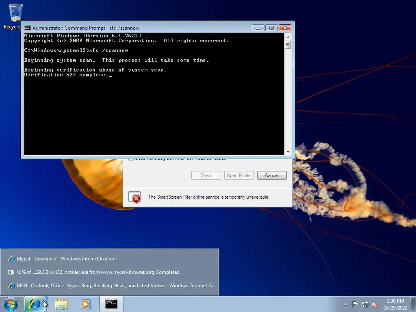This screenshot has width=416, height=312.
Task: Show hidden system tray icons
Action: click(x=345, y=304)
